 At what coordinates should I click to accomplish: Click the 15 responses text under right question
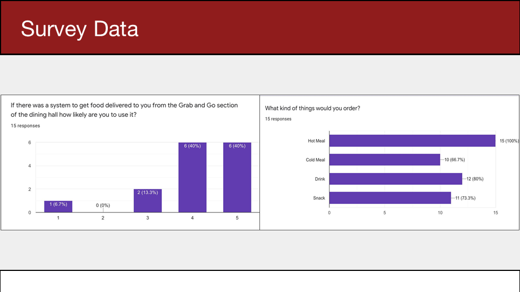point(278,119)
